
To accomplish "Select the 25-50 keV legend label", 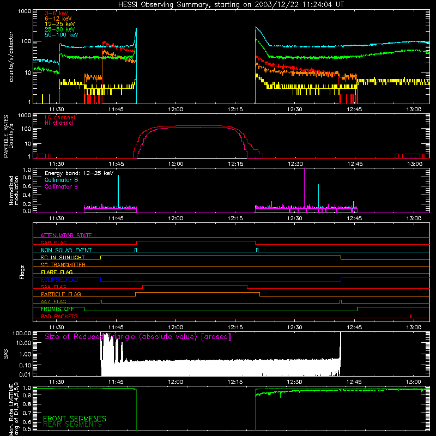I will (x=59, y=29).
